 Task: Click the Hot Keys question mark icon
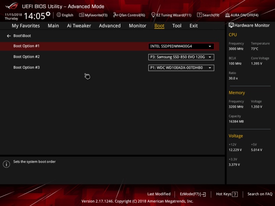click(x=235, y=194)
